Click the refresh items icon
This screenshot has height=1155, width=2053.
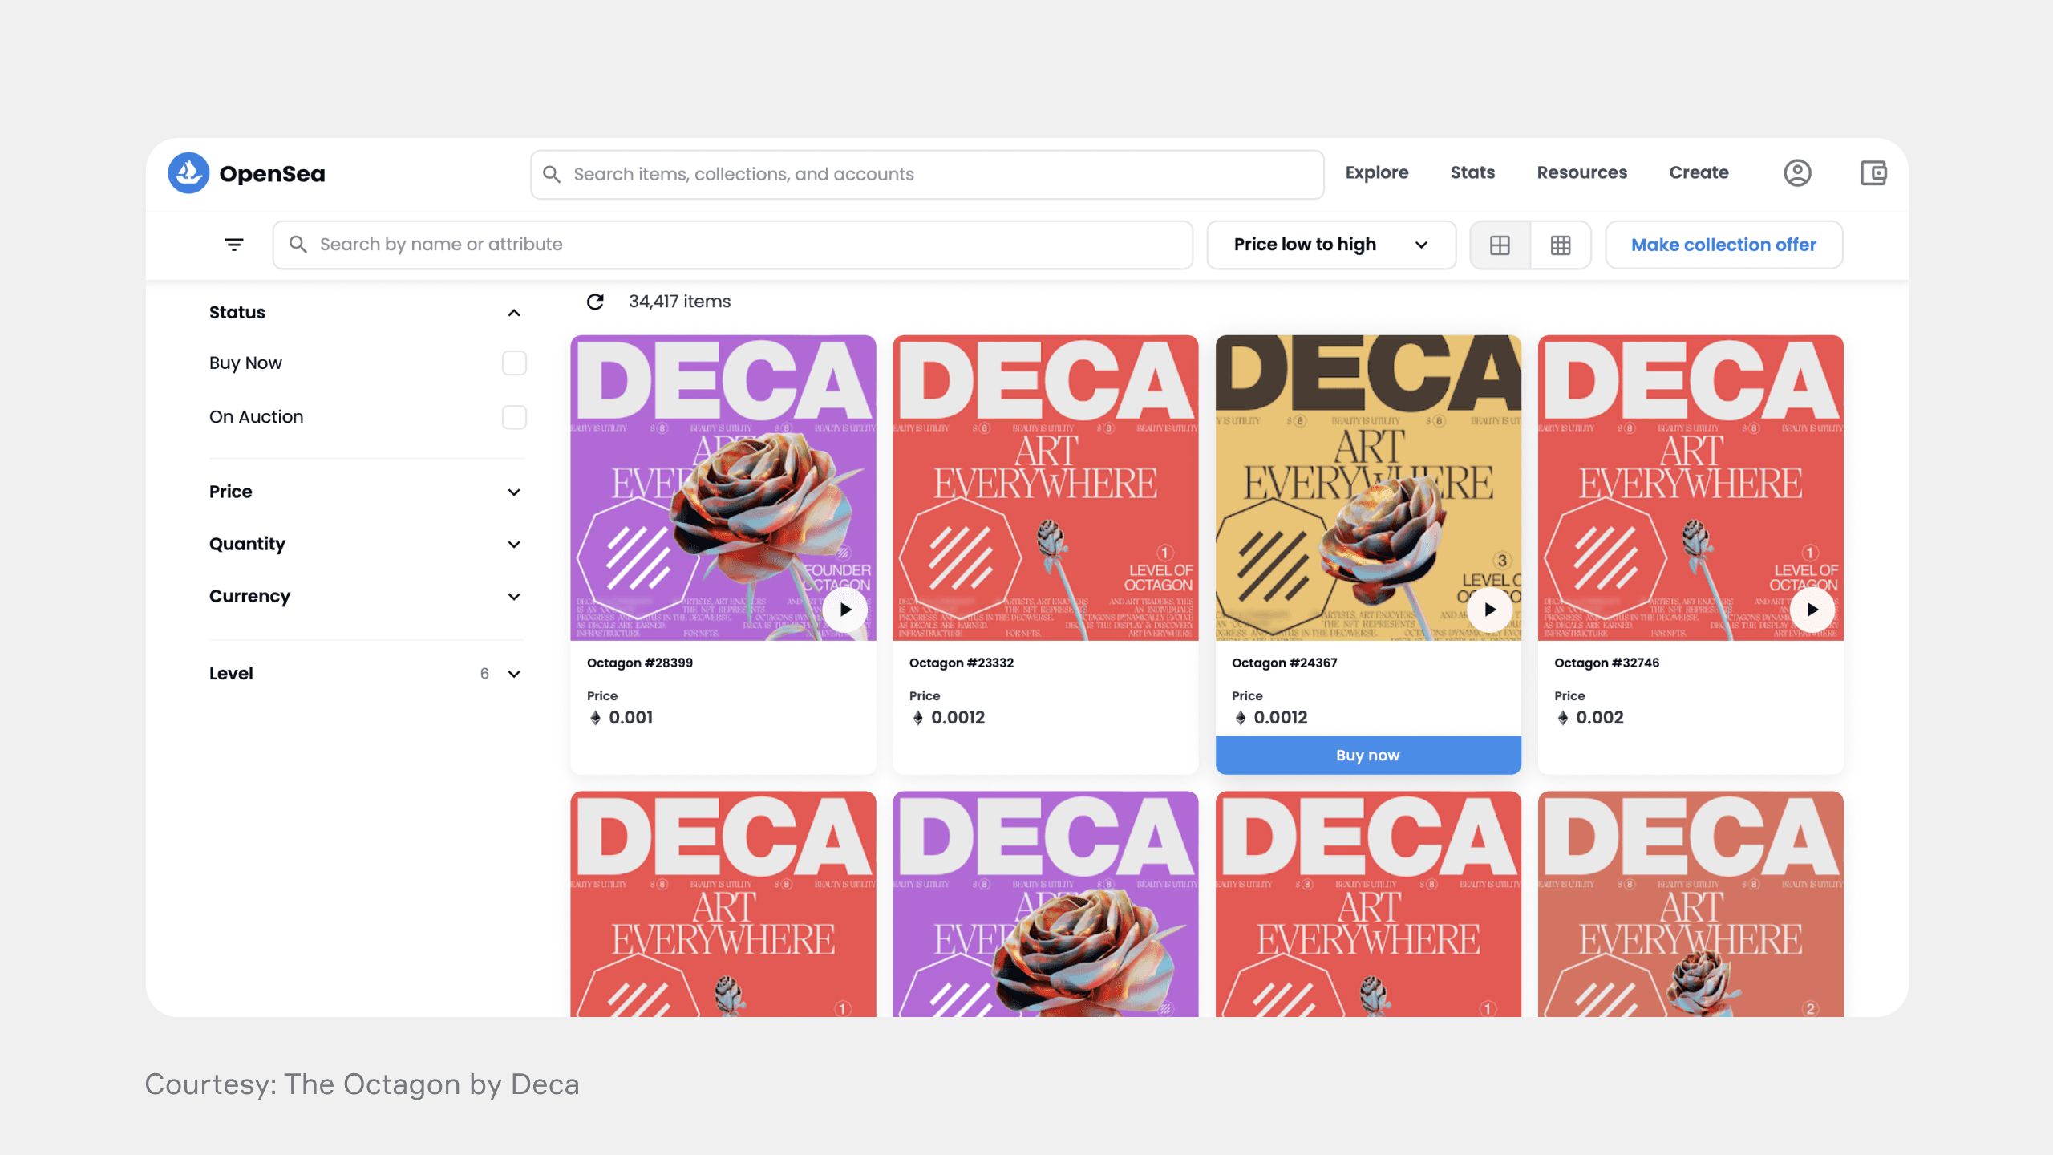[x=595, y=302]
